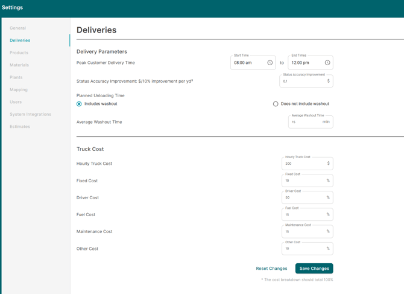This screenshot has height=294, width=404.
Task: Click the Average Washout Time field
Action: tap(305, 122)
